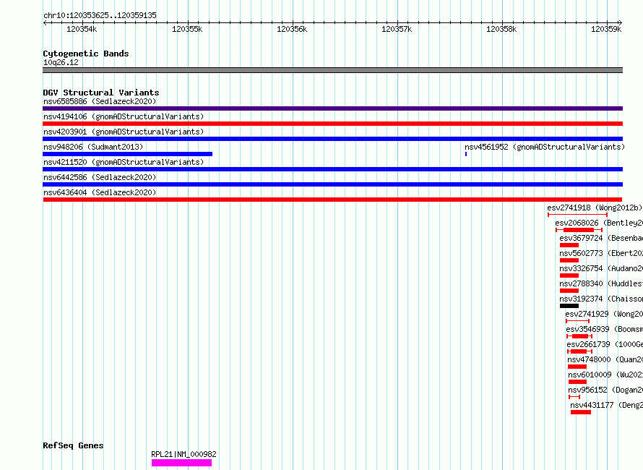643x470 pixels.
Task: Select nsv6442586 (Sedlazeck2020) label
Action: 100,177
